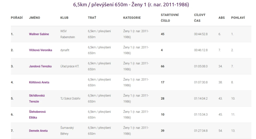This screenshot has height=139, width=256.
Task: Open Jandová Terezka's result details
Action: 40,66
